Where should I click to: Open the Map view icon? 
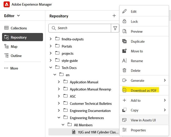click(6, 47)
